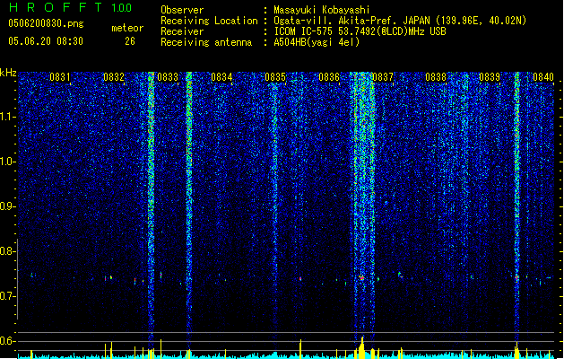This screenshot has width=564, height=359.
Task: Select the filename 0506200830.png
Action: point(46,23)
